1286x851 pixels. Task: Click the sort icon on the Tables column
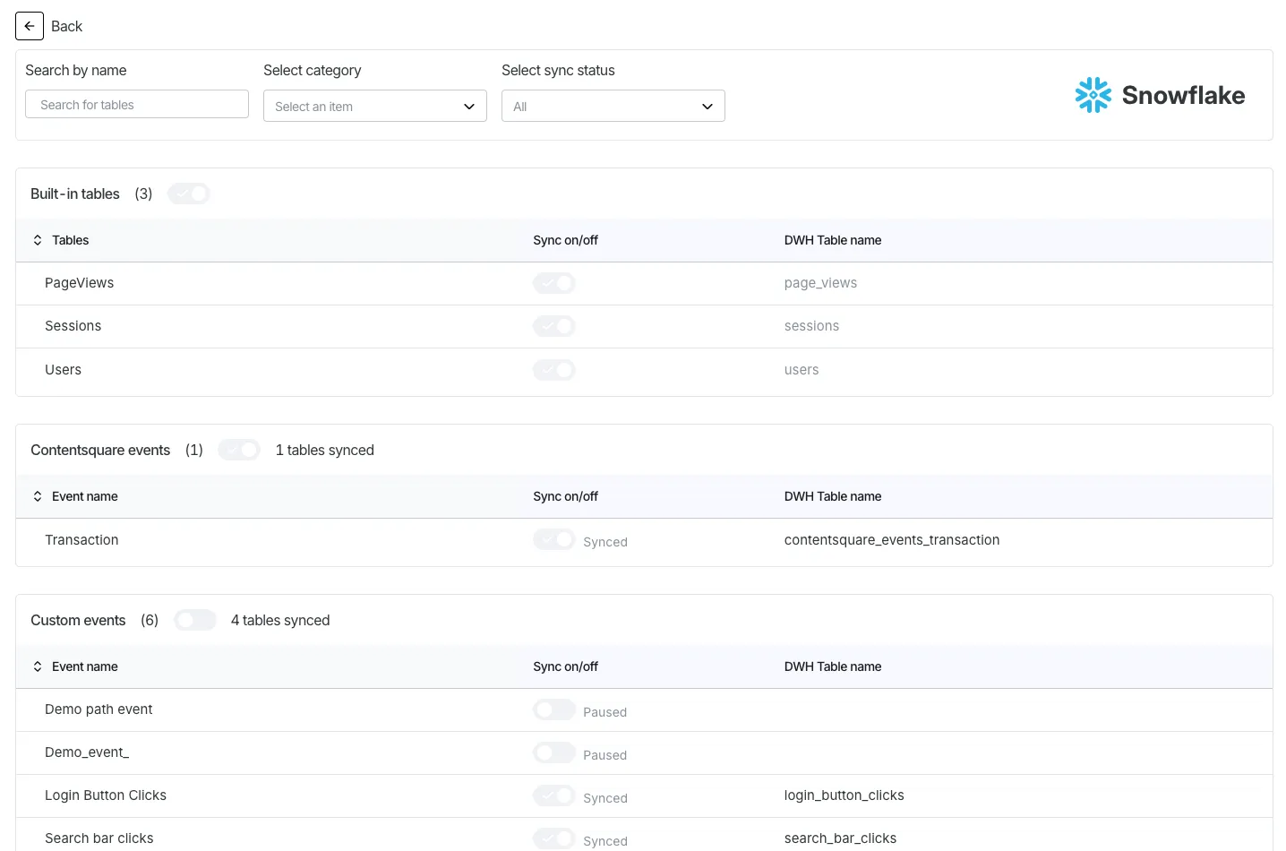[37, 240]
